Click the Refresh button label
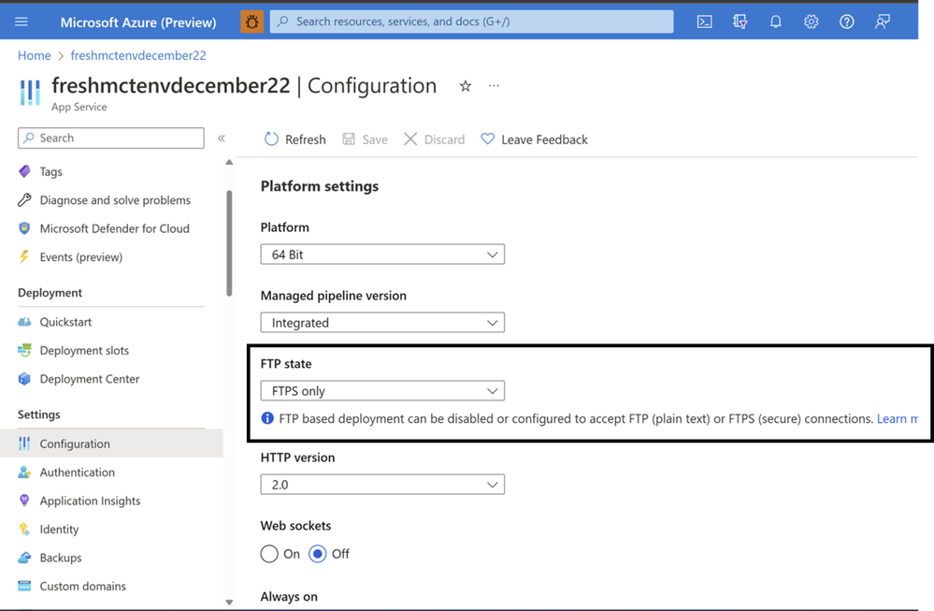Viewport: 934px width, 611px height. (306, 139)
